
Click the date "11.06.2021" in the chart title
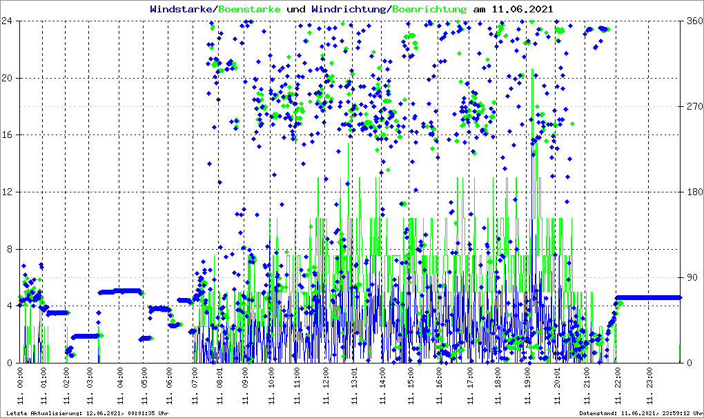pyautogui.click(x=522, y=9)
